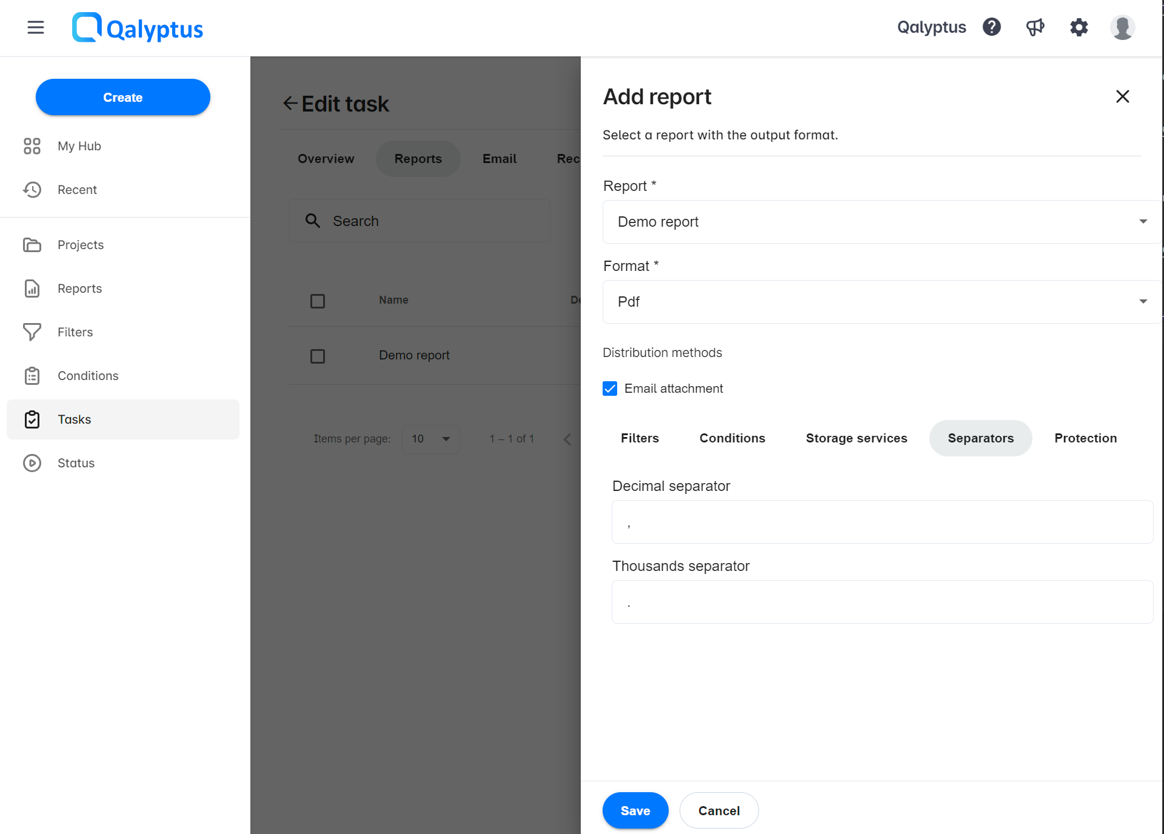Open the Recent items view
The width and height of the screenshot is (1164, 834).
(x=77, y=189)
